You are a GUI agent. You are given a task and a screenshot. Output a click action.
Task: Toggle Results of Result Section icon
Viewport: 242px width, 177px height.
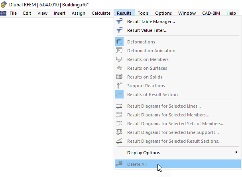(x=119, y=94)
